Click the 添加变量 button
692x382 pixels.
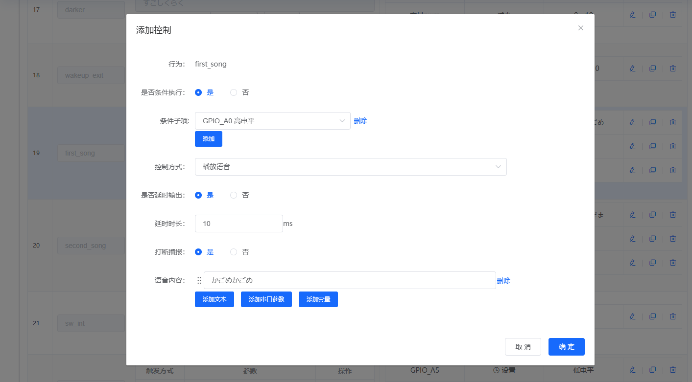318,299
